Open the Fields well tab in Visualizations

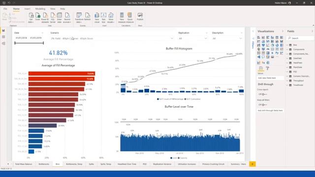point(261,68)
